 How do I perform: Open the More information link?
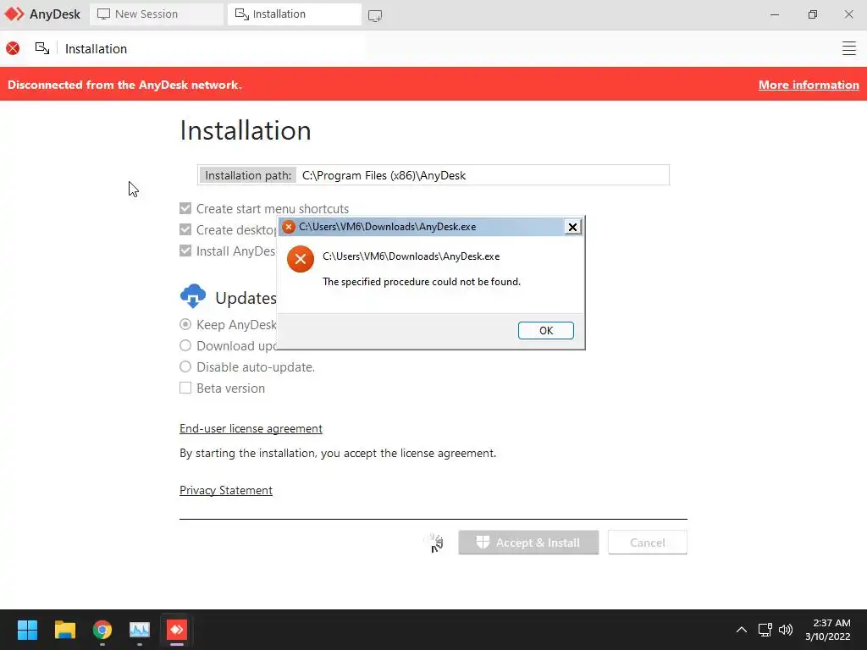tap(809, 85)
